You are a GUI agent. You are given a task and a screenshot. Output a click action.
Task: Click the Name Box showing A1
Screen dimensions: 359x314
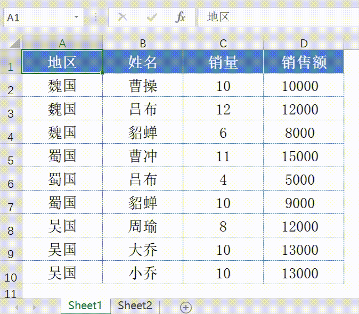click(x=37, y=18)
